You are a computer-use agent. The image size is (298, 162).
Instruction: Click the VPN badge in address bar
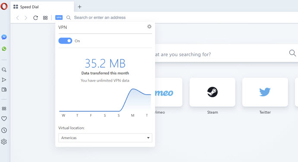(59, 17)
